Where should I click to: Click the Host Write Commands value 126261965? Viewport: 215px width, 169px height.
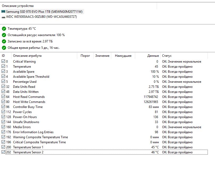point(151,102)
